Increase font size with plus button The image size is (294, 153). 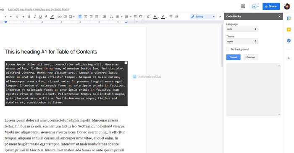tap(23, 17)
